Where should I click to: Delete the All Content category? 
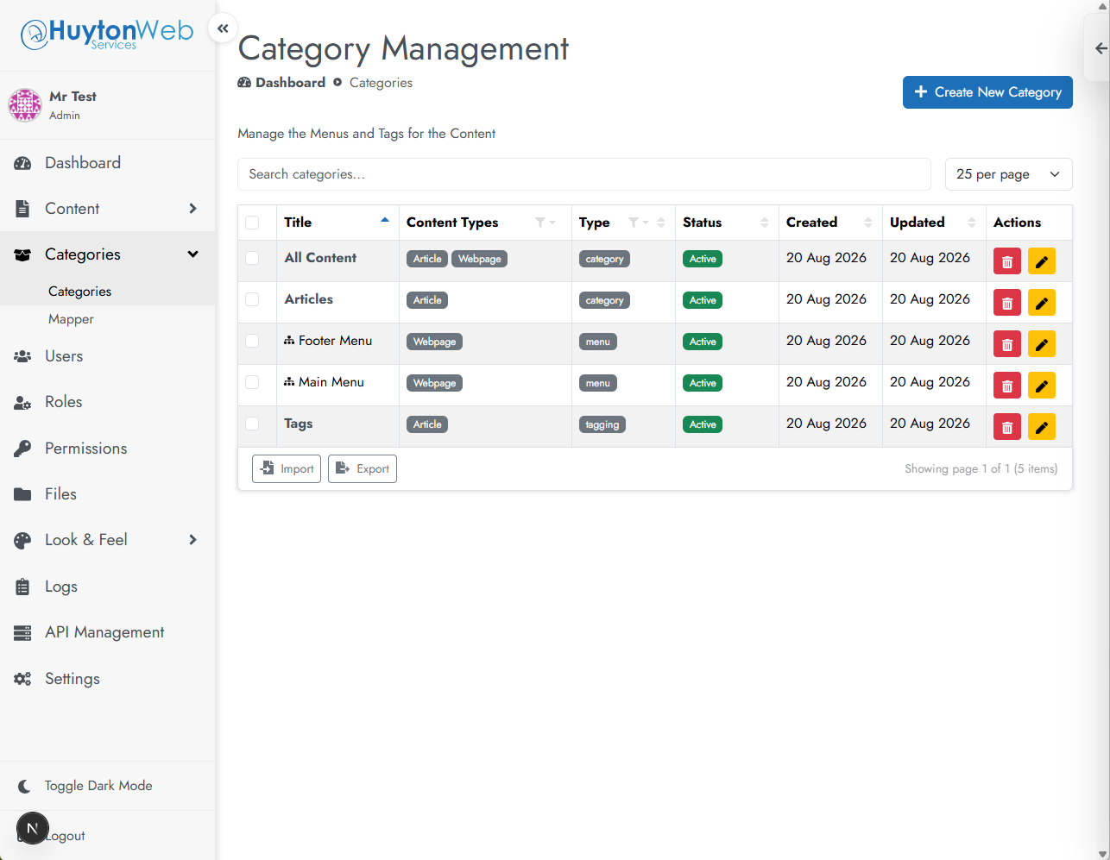coord(1007,261)
